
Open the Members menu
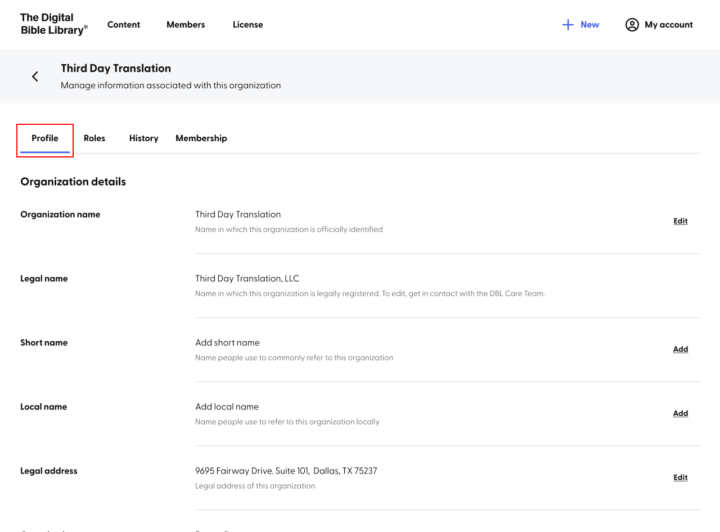tap(186, 25)
